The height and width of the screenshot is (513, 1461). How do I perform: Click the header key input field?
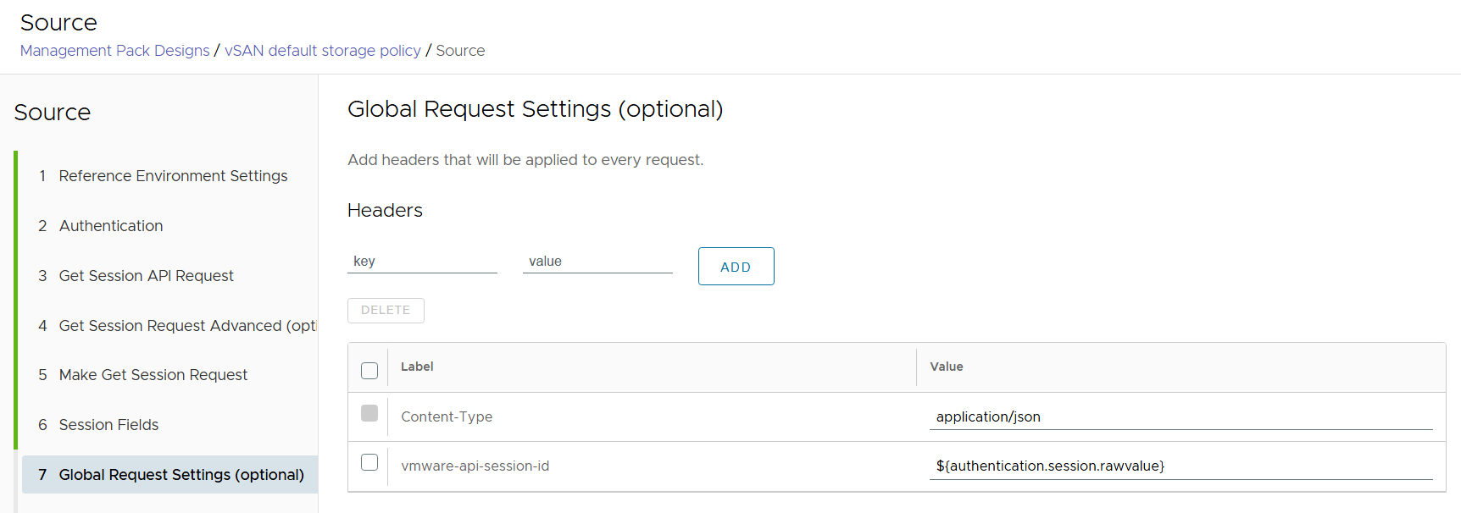pos(422,262)
